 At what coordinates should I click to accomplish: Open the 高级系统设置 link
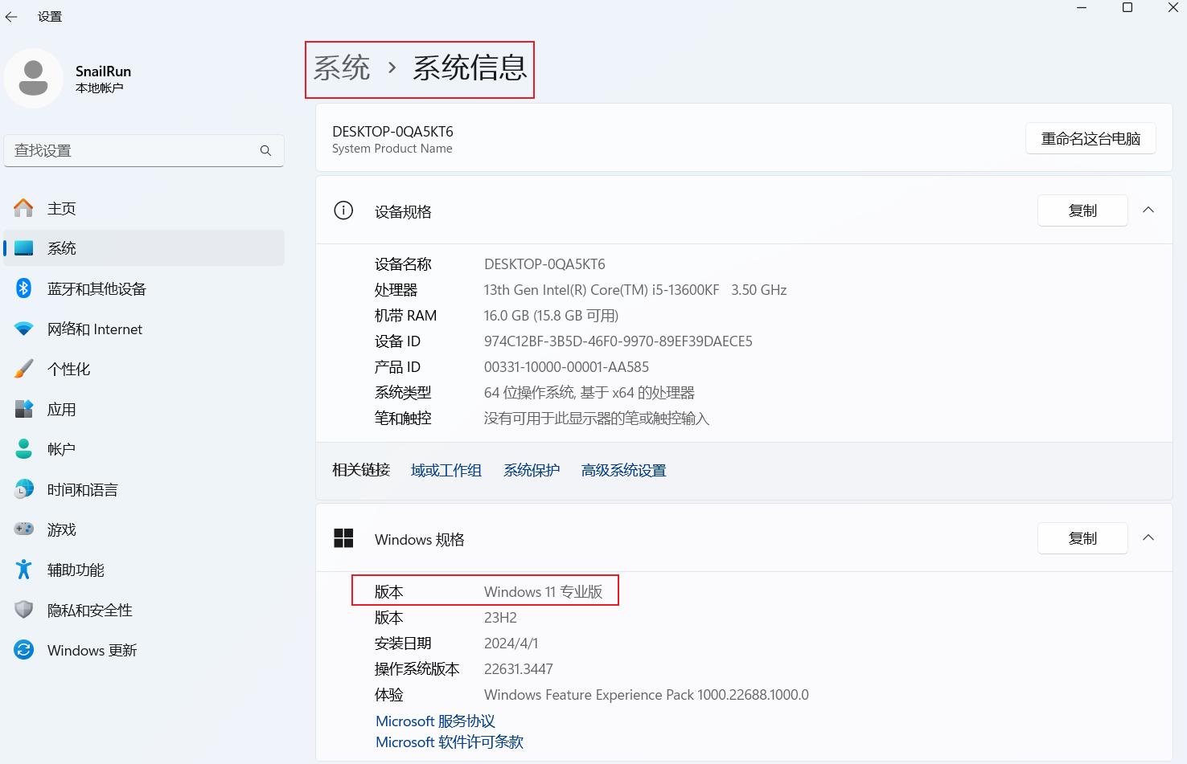click(623, 471)
